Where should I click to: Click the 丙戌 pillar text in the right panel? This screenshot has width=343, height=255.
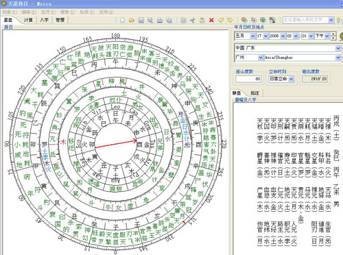pyautogui.click(x=336, y=121)
